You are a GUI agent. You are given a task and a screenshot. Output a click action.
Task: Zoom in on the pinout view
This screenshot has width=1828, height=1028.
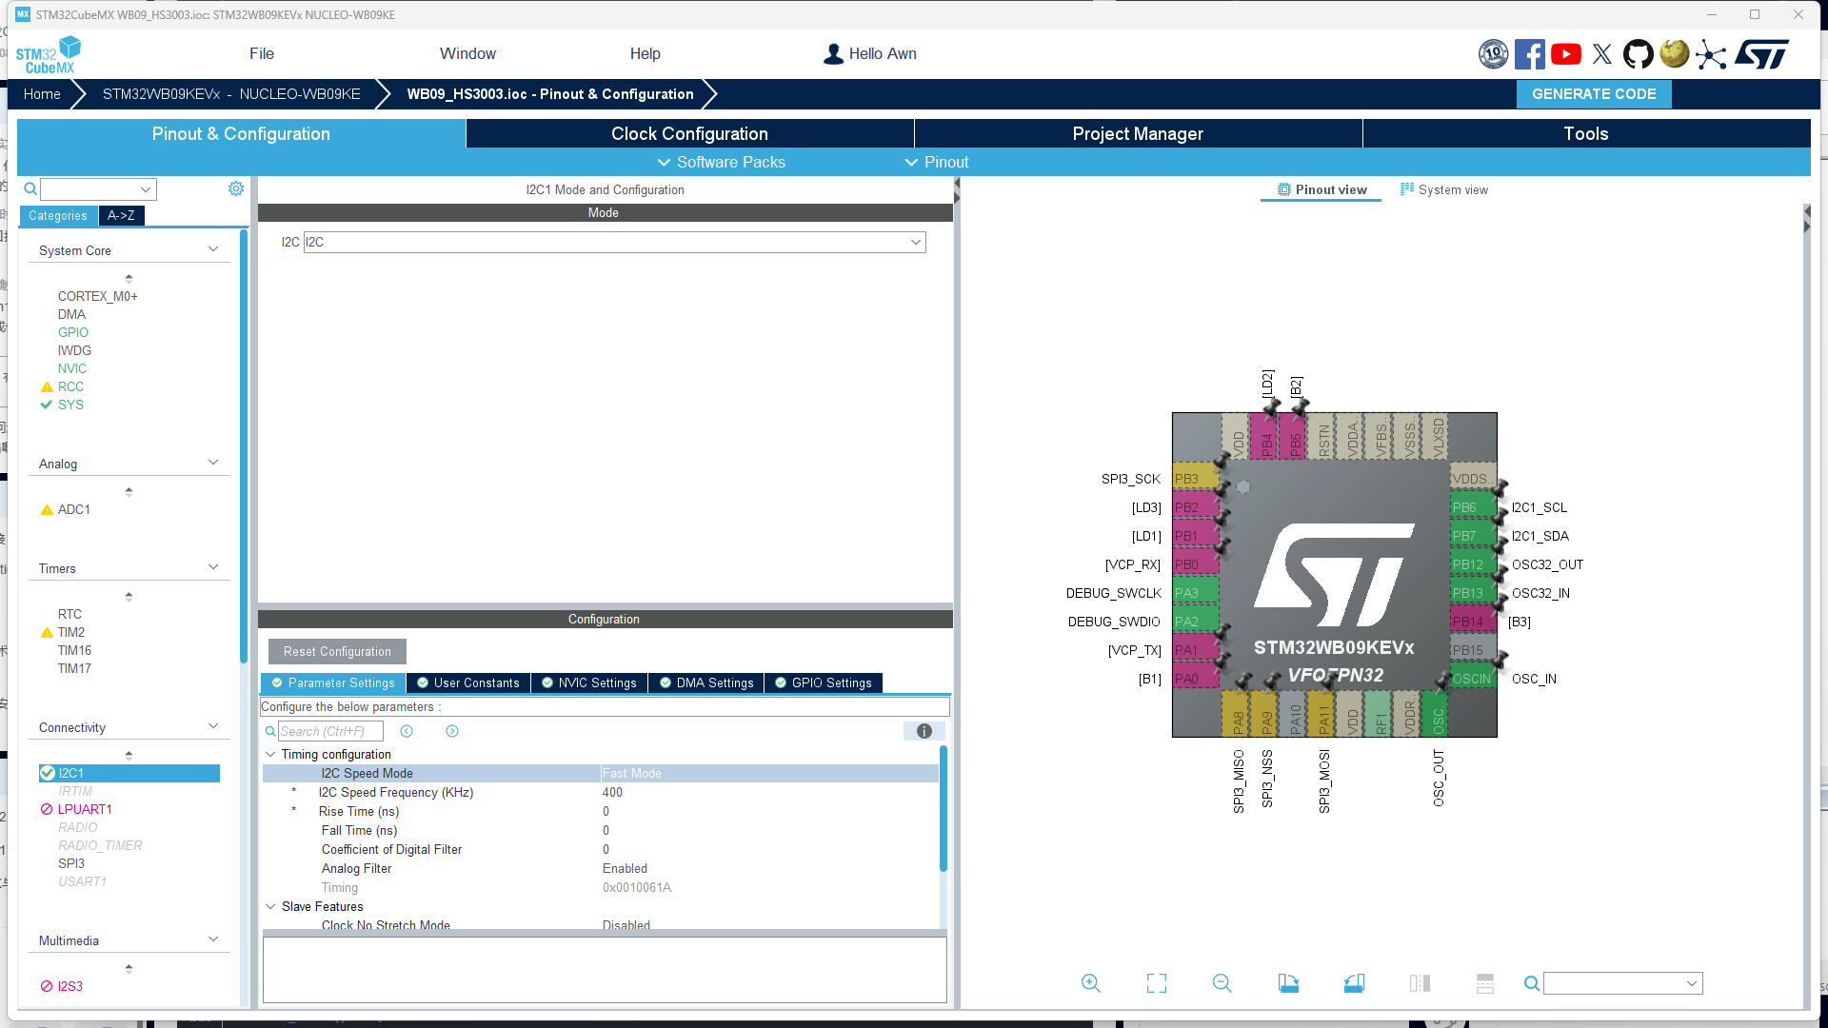pos(1091,983)
